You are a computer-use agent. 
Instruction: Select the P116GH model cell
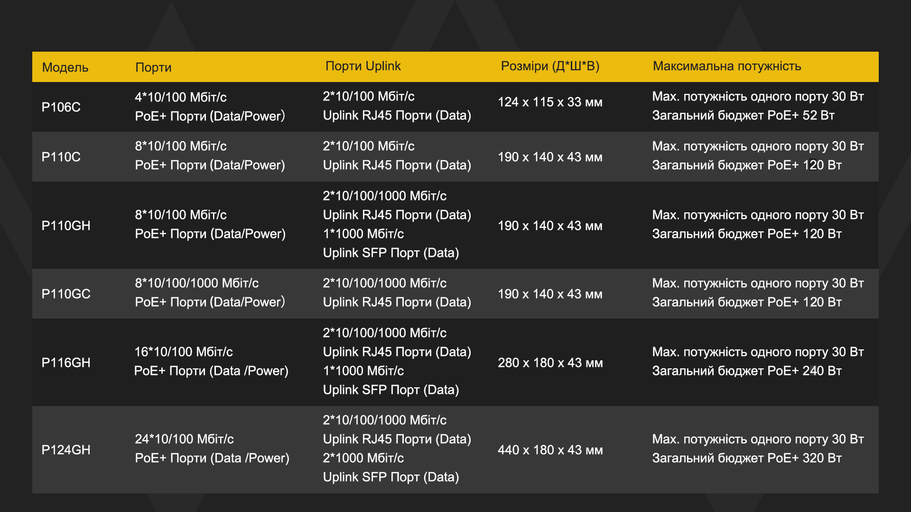tap(66, 363)
